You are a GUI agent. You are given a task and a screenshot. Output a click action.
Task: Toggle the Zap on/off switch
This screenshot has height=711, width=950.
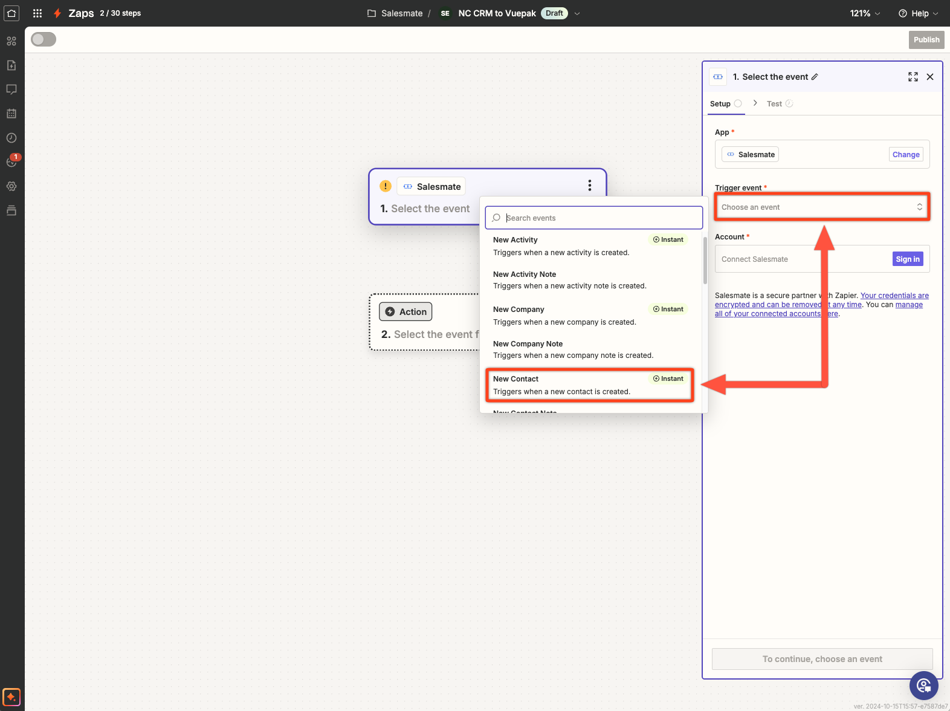tap(44, 39)
